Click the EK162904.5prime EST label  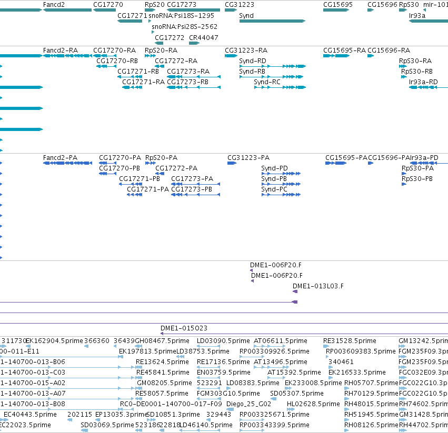point(54,341)
